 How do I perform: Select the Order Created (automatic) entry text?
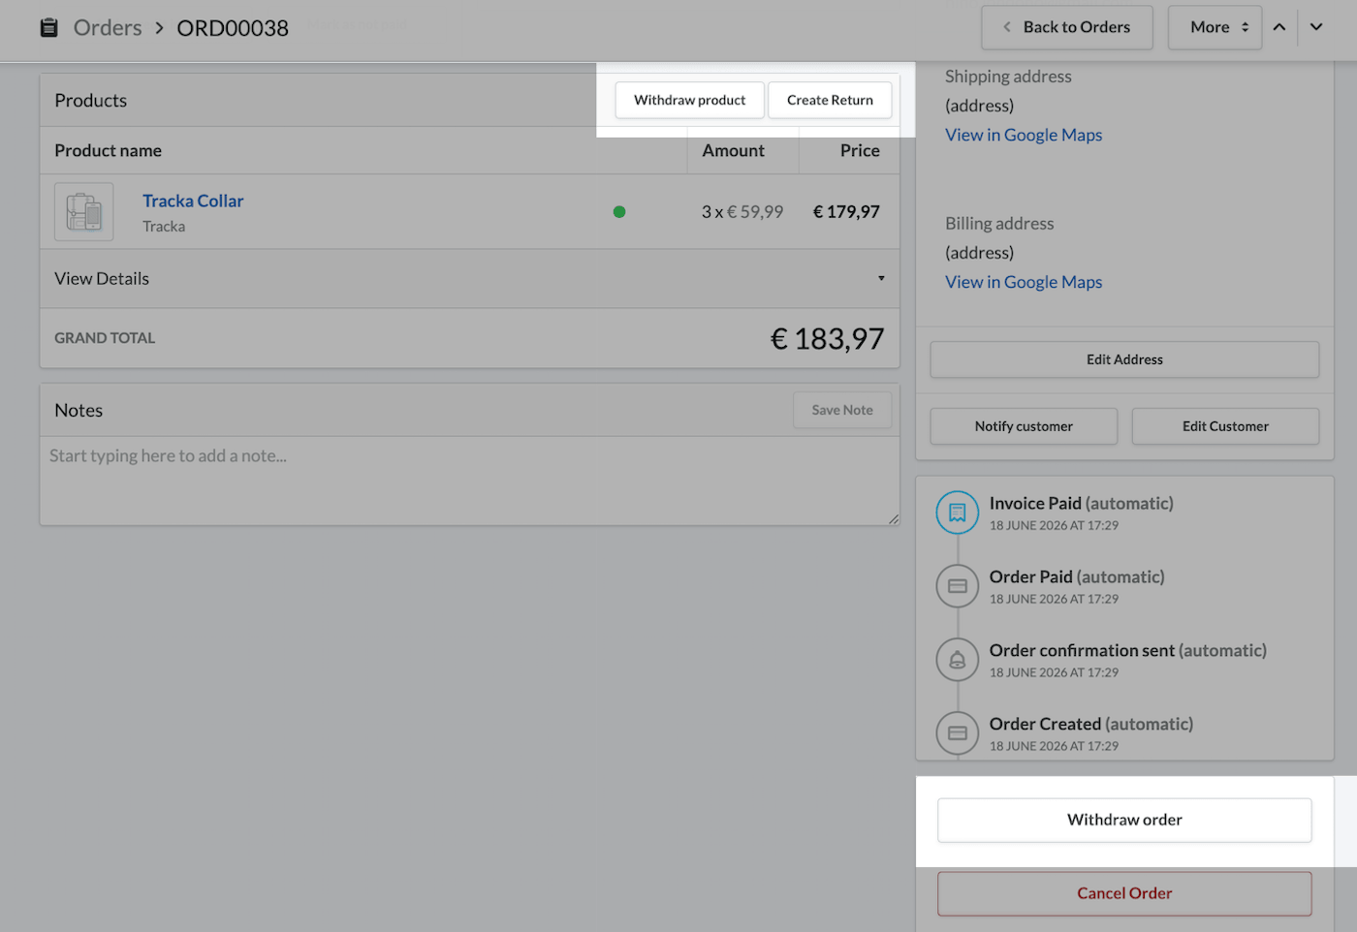point(1091,724)
